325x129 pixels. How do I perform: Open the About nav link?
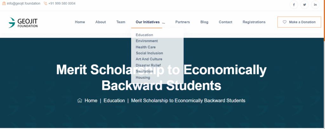[x=101, y=22]
